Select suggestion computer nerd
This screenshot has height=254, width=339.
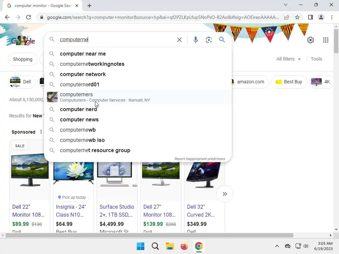[138, 109]
